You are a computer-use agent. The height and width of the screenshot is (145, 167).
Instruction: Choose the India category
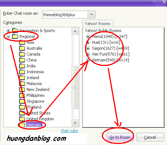coord(31,66)
